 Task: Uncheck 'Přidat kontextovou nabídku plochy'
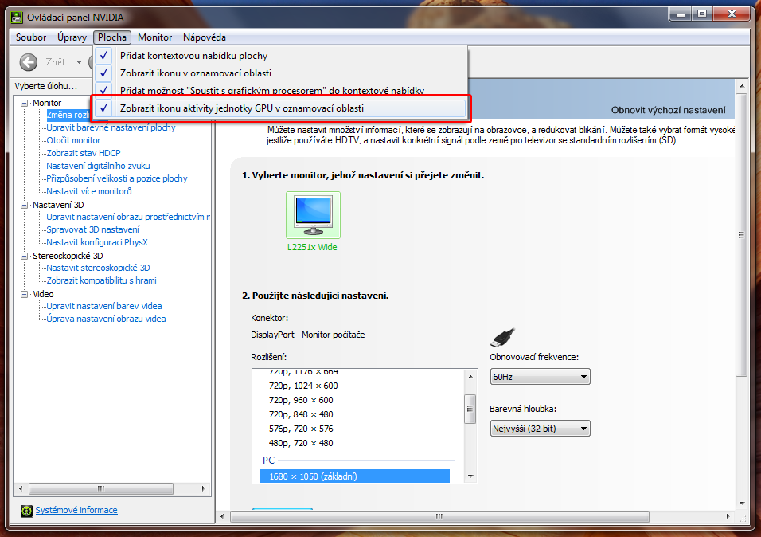coord(193,56)
